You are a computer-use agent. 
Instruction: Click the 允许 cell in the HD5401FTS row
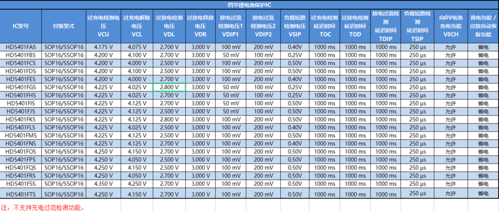(451, 194)
